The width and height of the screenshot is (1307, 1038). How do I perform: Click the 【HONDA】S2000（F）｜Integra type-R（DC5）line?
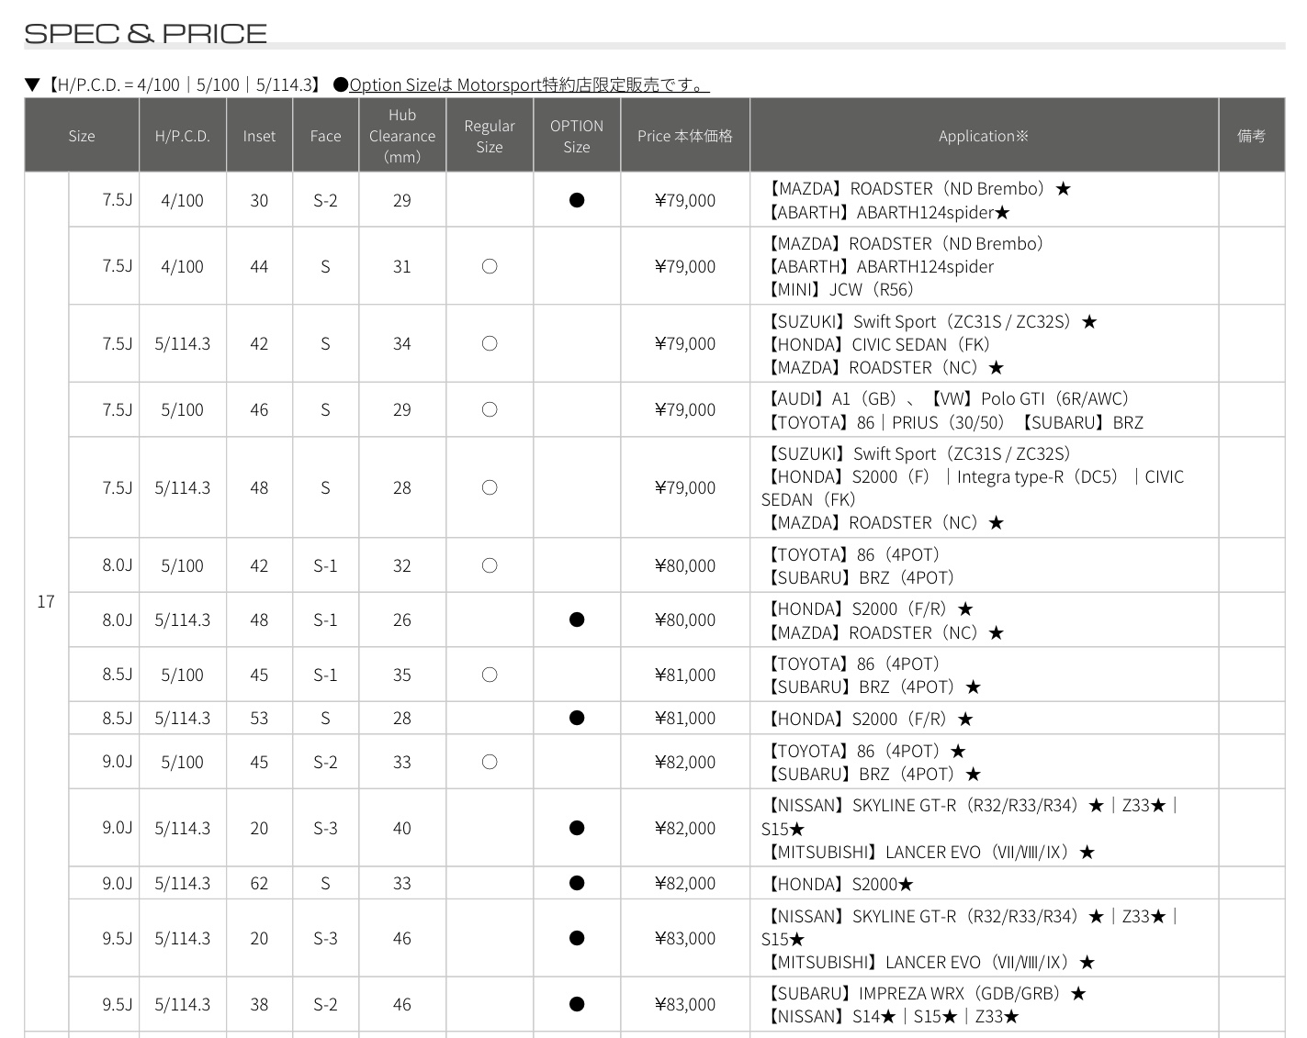pos(973,488)
